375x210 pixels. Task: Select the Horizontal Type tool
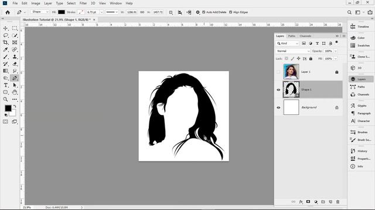[5, 85]
